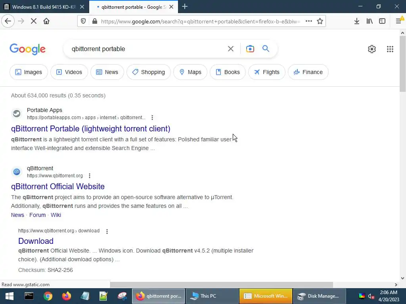Image resolution: width=406 pixels, height=304 pixels.
Task: Click the greyed forward arrow button
Action: tap(21, 21)
